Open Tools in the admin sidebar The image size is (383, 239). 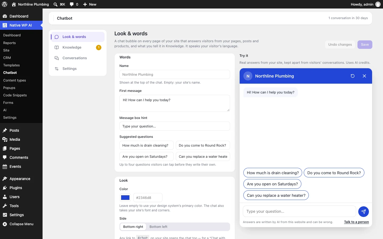(21, 206)
